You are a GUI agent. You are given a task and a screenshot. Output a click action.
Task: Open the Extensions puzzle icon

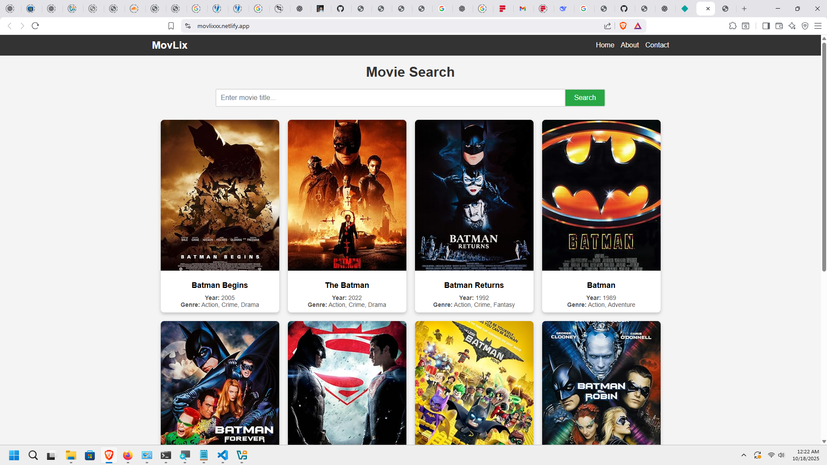[733, 26]
